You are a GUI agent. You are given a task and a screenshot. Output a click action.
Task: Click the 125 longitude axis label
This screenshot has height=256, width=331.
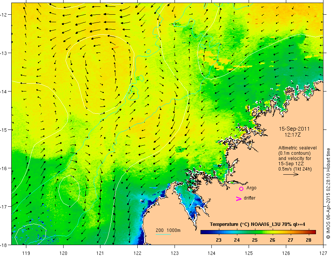point(249,253)
